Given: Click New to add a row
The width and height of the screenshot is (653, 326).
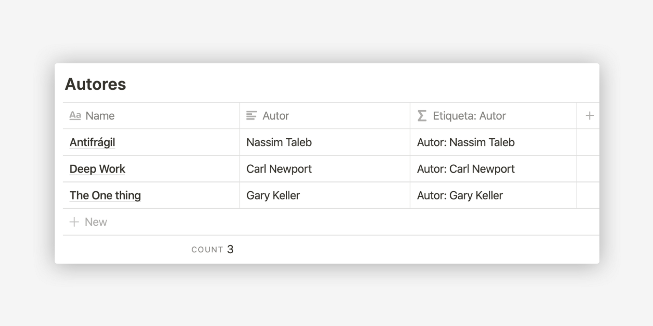Looking at the screenshot, I should pyautogui.click(x=96, y=222).
